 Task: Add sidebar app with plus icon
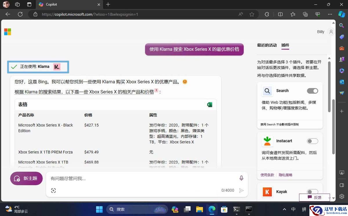tap(342, 111)
